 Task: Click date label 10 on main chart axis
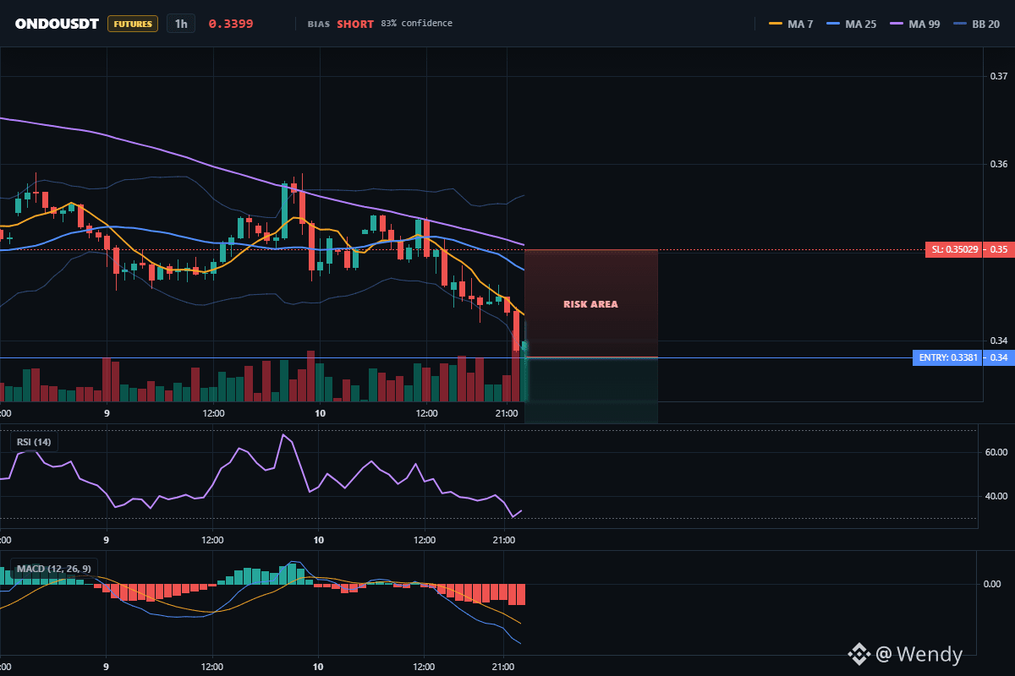click(320, 413)
